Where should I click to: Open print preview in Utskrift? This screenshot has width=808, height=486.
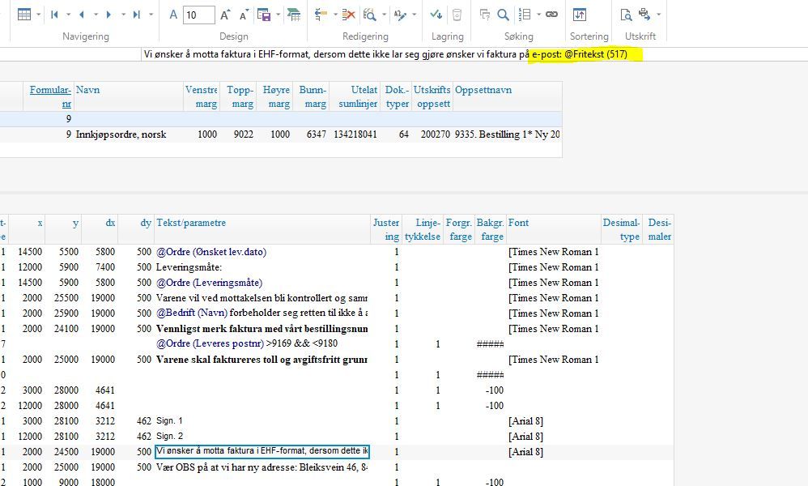click(626, 15)
